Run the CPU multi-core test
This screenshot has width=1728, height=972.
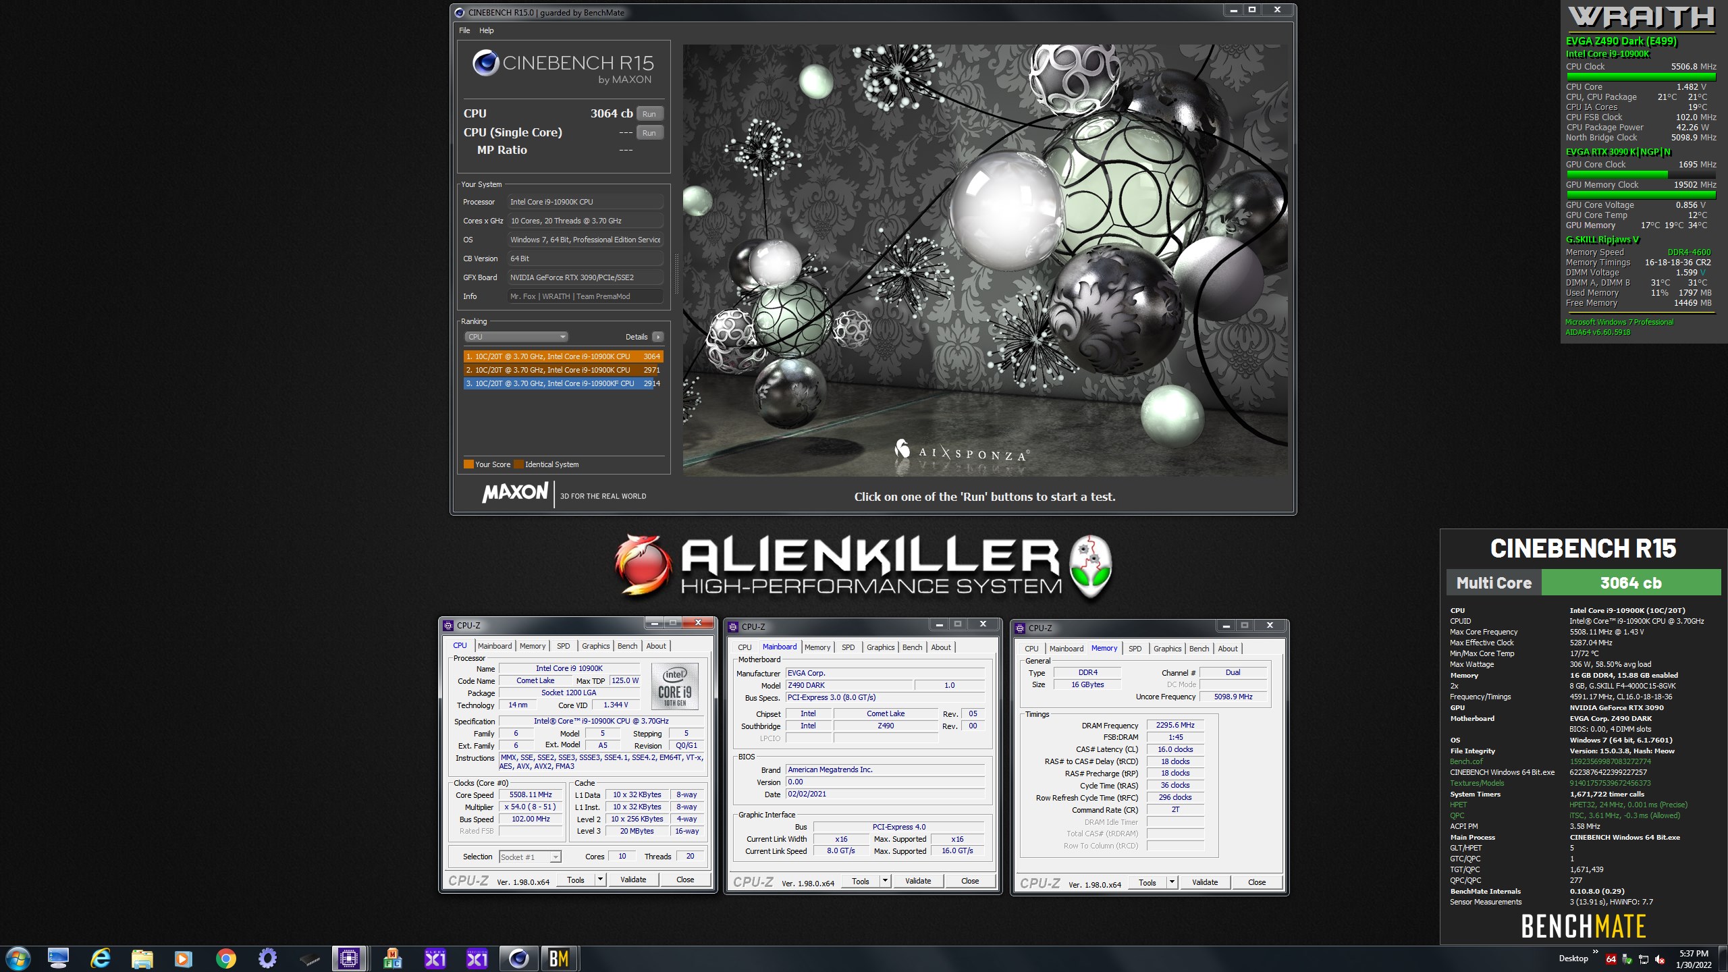[649, 114]
